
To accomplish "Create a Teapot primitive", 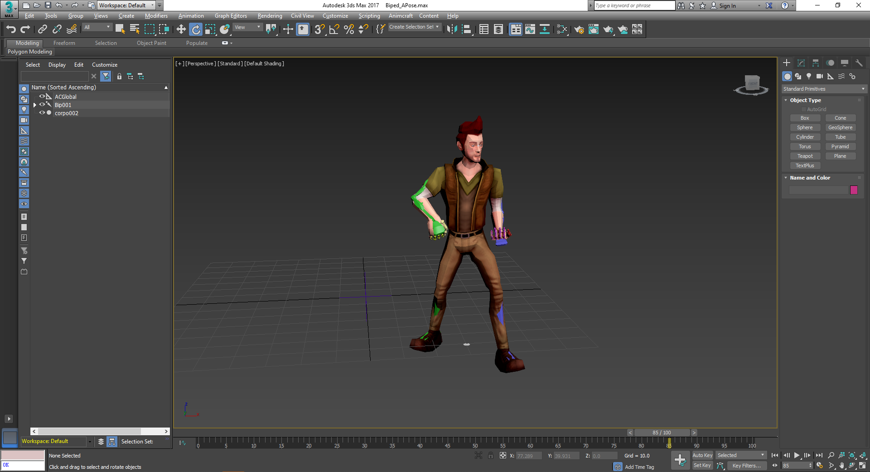I will (x=805, y=156).
